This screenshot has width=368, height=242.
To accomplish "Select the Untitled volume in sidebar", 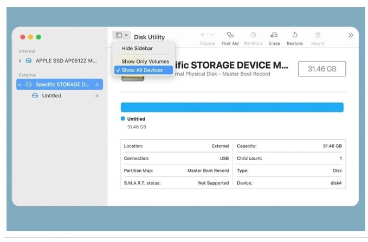I will pyautogui.click(x=51, y=96).
